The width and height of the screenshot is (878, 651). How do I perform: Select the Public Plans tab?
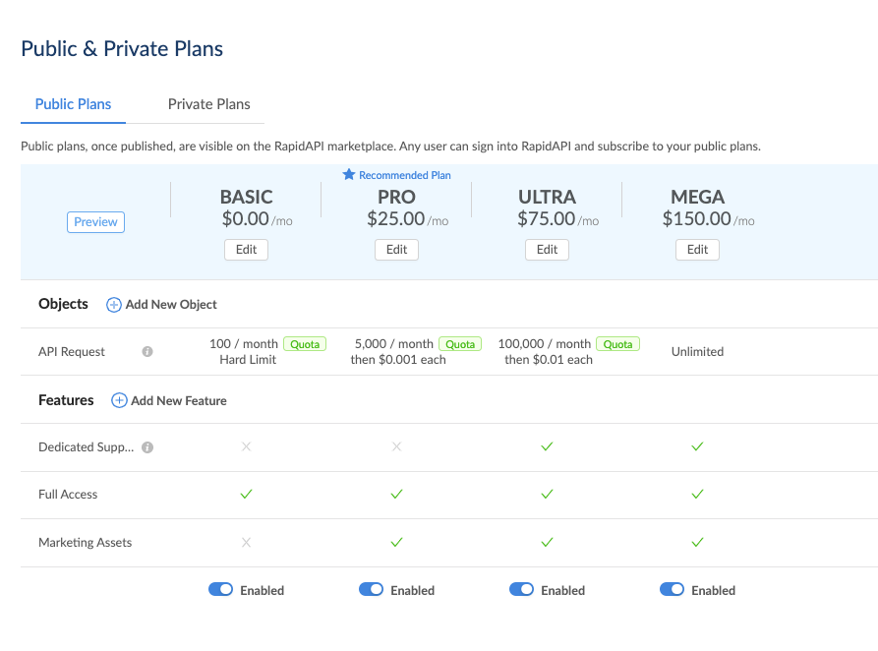[73, 104]
